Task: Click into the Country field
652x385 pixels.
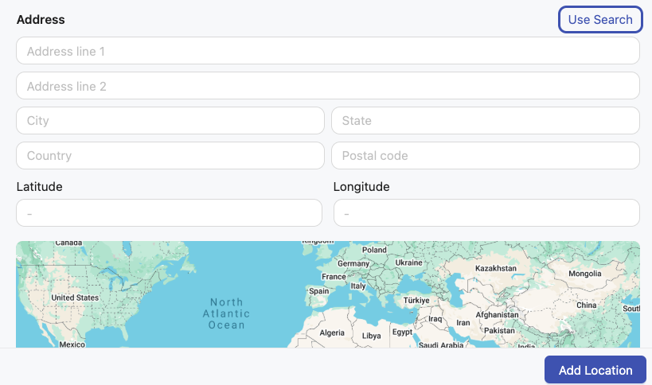Action: pos(170,155)
